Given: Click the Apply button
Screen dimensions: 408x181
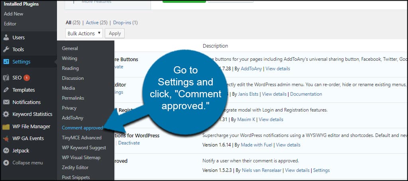Looking at the screenshot, I should click(115, 33).
